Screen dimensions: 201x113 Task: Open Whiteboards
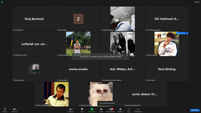(138, 110)
